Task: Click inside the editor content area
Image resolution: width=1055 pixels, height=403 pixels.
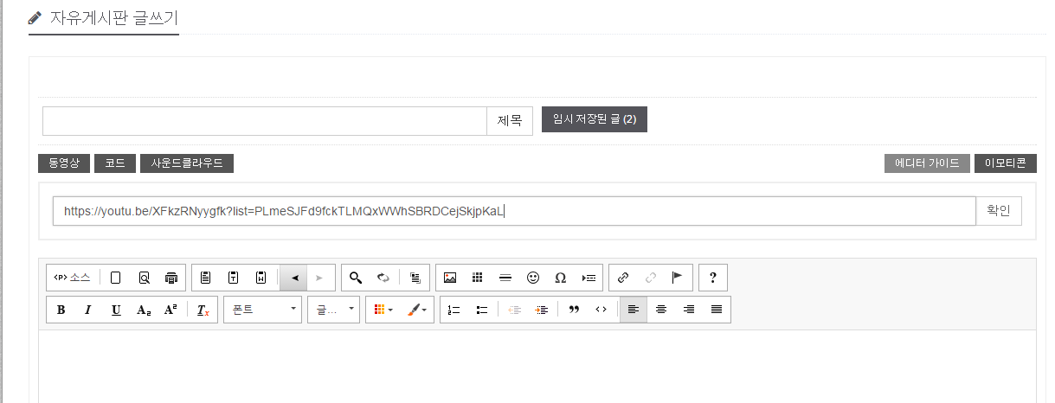Action: click(537, 366)
